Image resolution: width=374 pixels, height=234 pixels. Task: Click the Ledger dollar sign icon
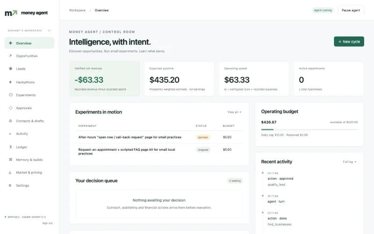(x=10, y=147)
